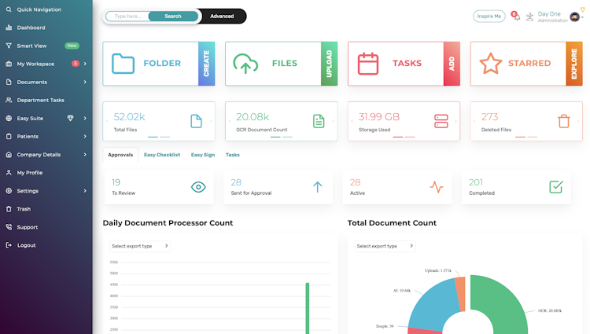Click the Deleted Files trash icon
This screenshot has width=590, height=334.
[x=564, y=121]
